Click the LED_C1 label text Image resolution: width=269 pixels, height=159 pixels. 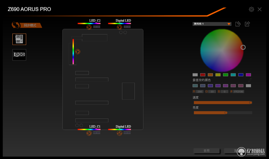[x=95, y=127]
